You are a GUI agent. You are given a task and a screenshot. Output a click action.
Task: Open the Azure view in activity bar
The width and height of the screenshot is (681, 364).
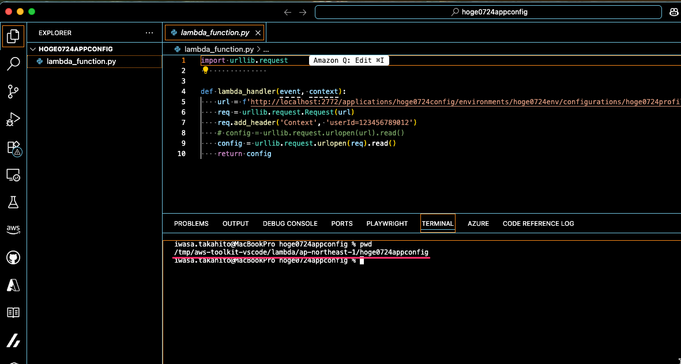pyautogui.click(x=13, y=285)
